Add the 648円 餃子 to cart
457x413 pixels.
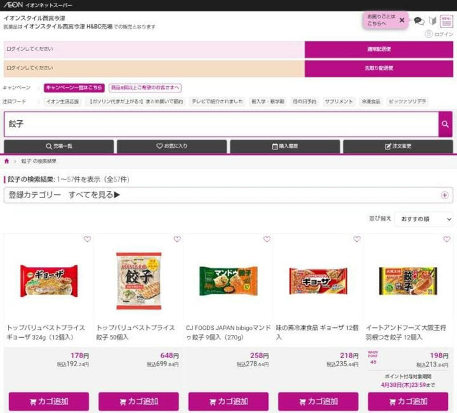pos(139,402)
